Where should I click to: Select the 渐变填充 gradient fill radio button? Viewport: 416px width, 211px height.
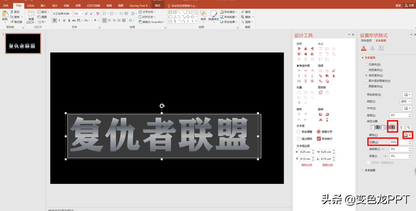[x=366, y=75]
